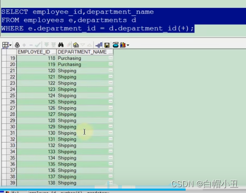The height and width of the screenshot is (193, 246).
Task: Open ellipsis button on row 28 Shipping
Action: click(110, 114)
